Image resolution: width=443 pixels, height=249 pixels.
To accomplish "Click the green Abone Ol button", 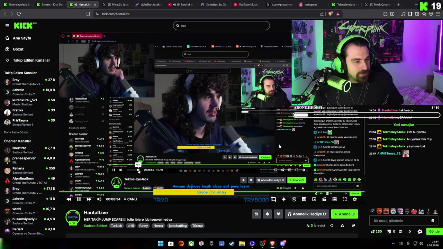I will click(344, 214).
